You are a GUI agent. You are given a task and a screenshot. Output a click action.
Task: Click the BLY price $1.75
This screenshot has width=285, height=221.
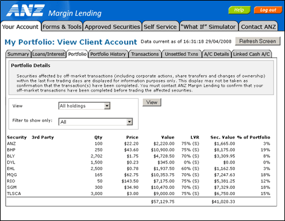(x=133, y=156)
